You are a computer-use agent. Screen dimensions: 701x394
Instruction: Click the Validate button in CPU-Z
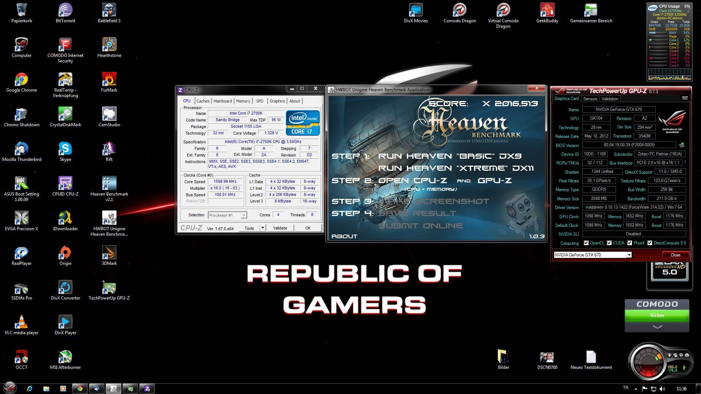click(x=280, y=228)
